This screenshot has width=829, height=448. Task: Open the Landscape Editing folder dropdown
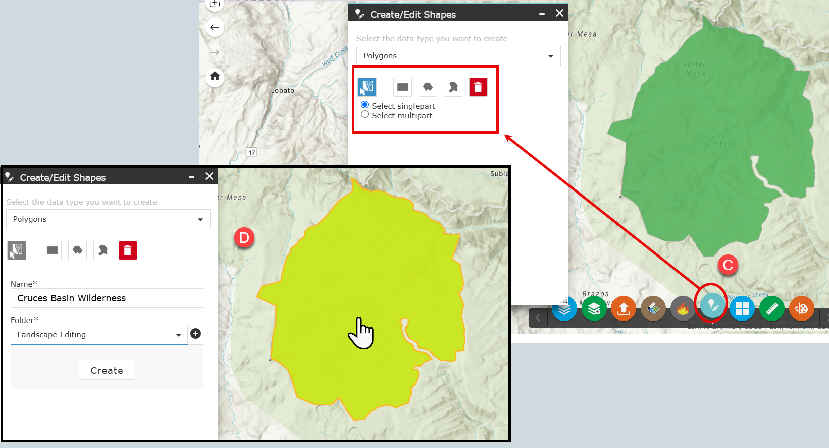tap(99, 335)
